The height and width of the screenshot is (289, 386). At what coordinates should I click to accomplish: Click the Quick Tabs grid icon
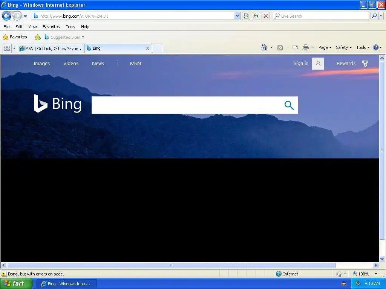7,49
